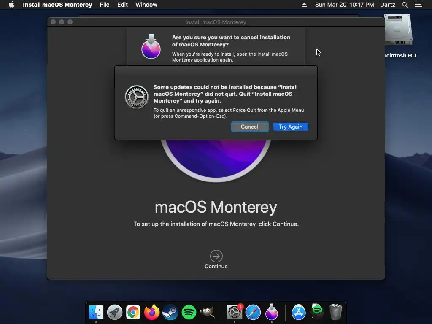Launch Google Chrome from the Dock
This screenshot has width=432, height=324.
[x=133, y=312]
